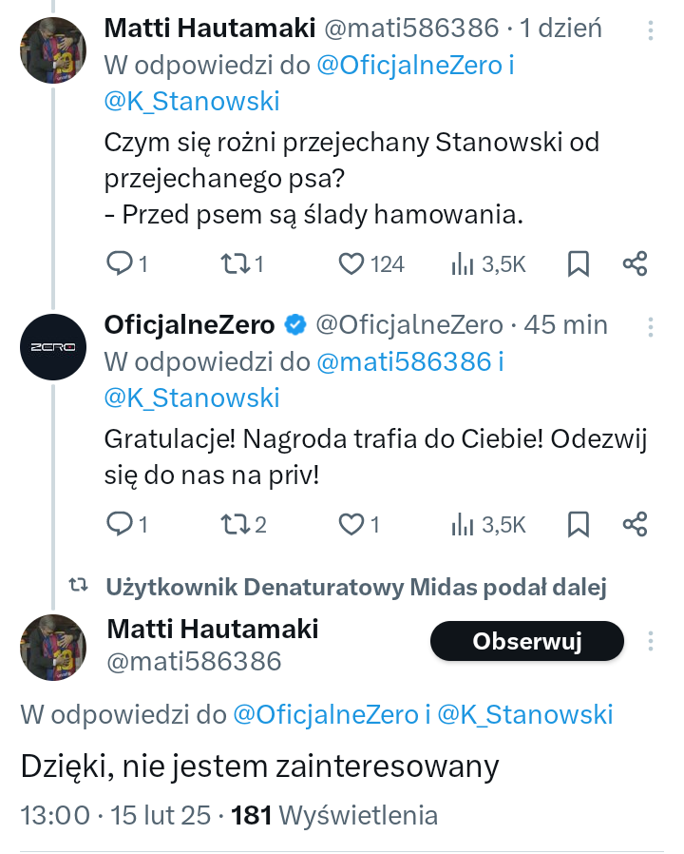
Task: Follow Matti Hautamaki with Obserwuj button
Action: point(526,642)
